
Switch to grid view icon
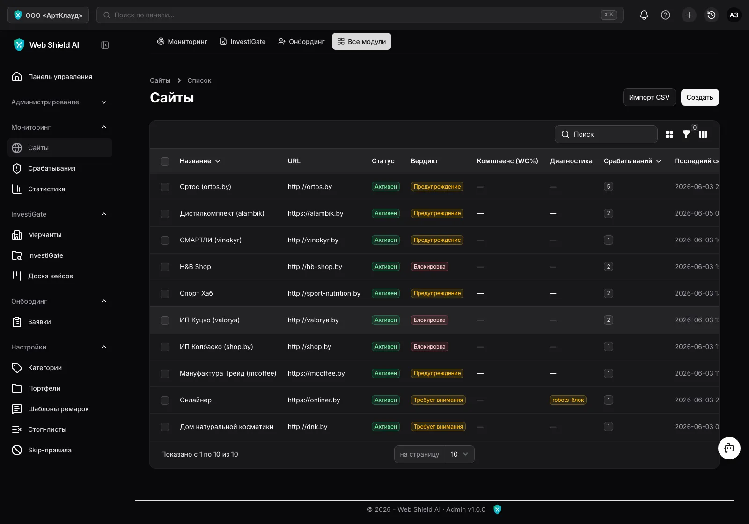(669, 134)
